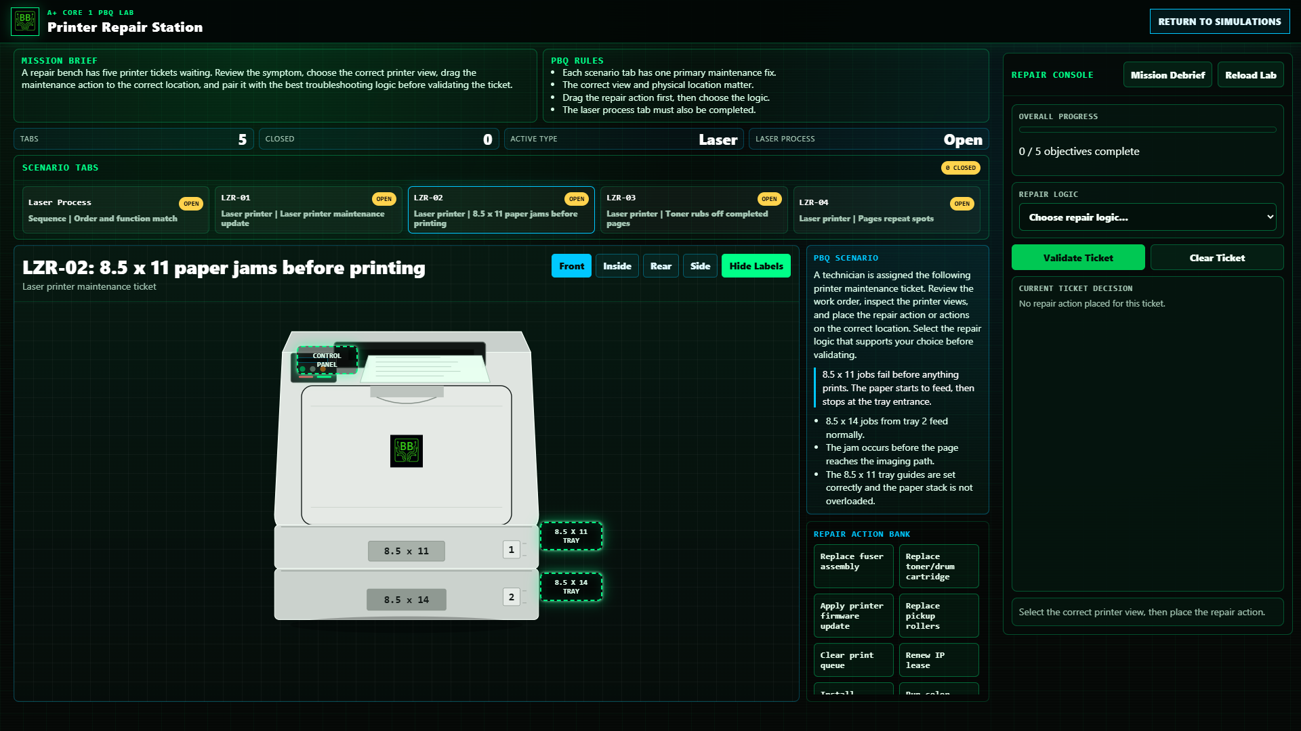
Task: Click the OPEN badge on Laser Process tab
Action: (x=191, y=204)
